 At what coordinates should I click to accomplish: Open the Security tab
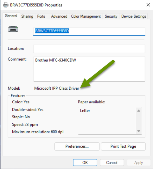[111, 16]
